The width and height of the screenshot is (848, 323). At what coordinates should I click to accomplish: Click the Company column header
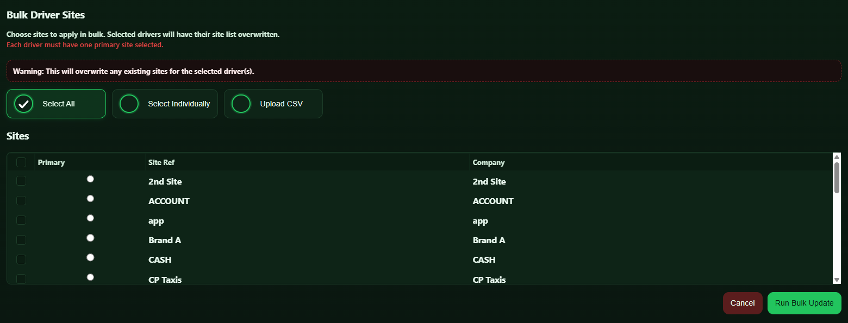(489, 162)
